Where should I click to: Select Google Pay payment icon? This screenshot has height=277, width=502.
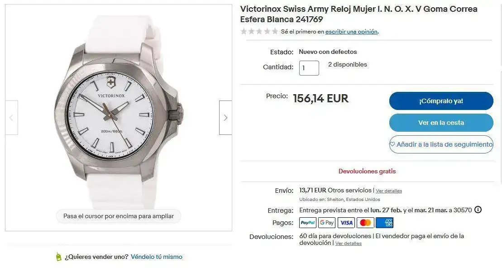327,223
